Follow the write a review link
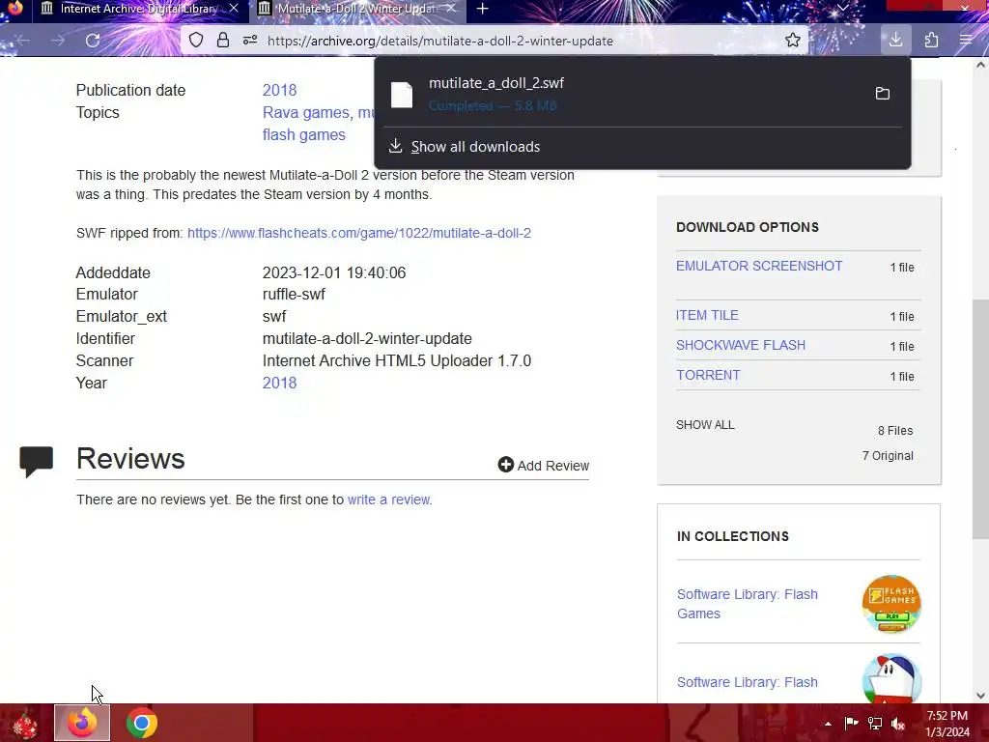989x742 pixels. click(x=388, y=499)
